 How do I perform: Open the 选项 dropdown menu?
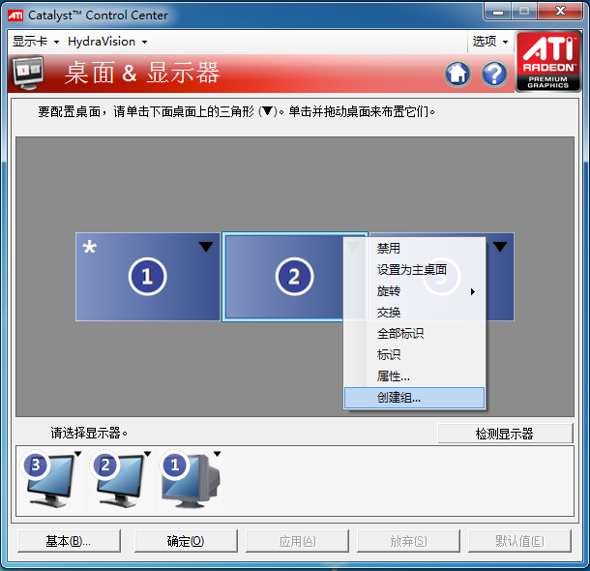[490, 42]
